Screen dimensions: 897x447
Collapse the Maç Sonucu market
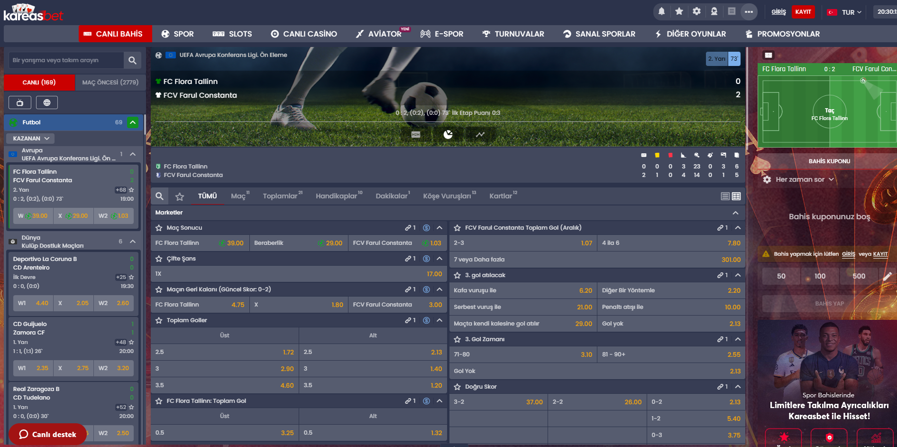coord(439,228)
